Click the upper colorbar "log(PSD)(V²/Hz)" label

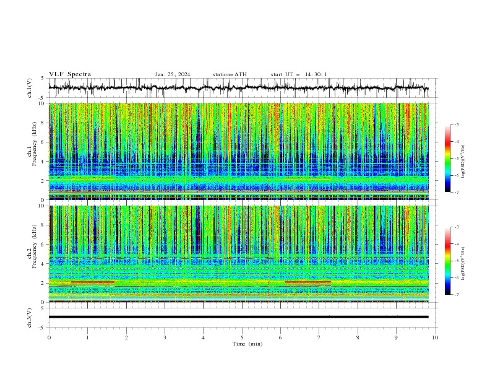463,162
